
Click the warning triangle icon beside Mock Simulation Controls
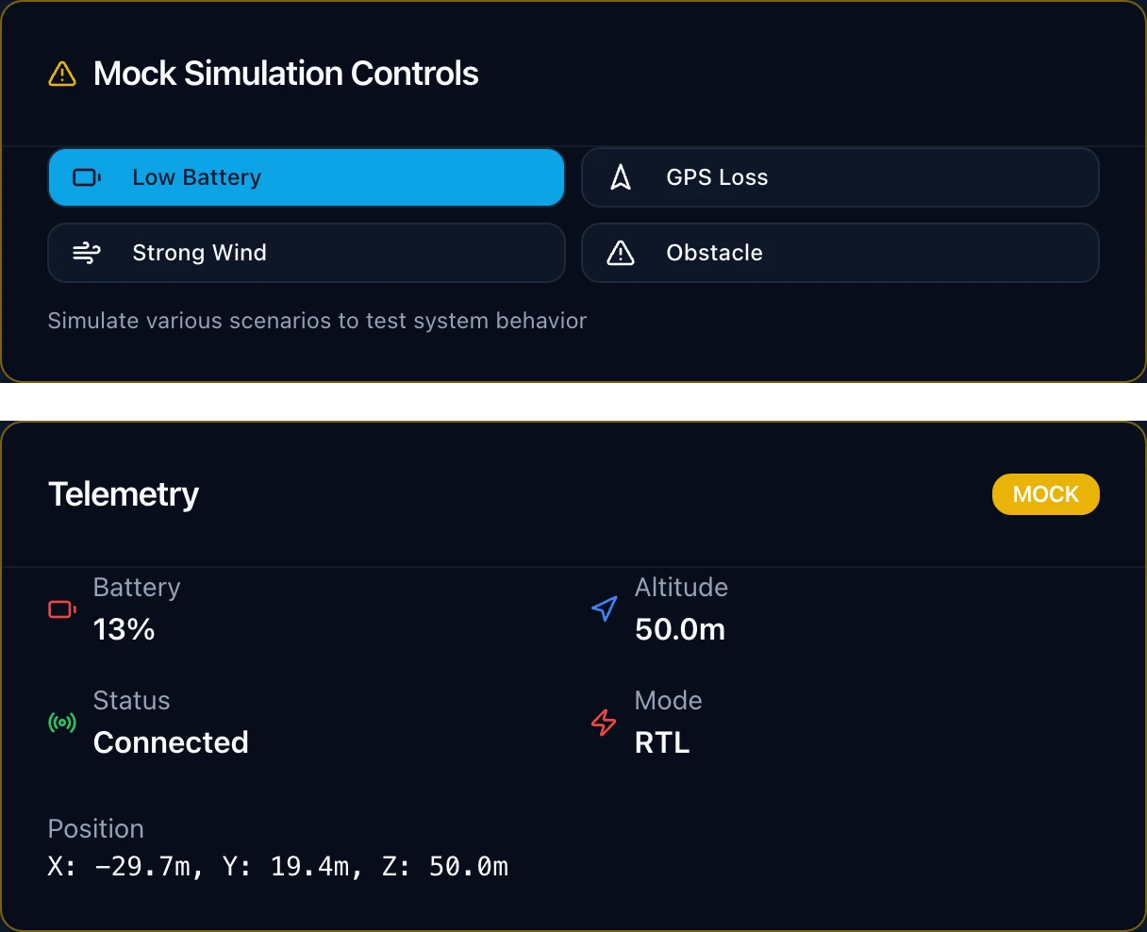click(x=62, y=74)
